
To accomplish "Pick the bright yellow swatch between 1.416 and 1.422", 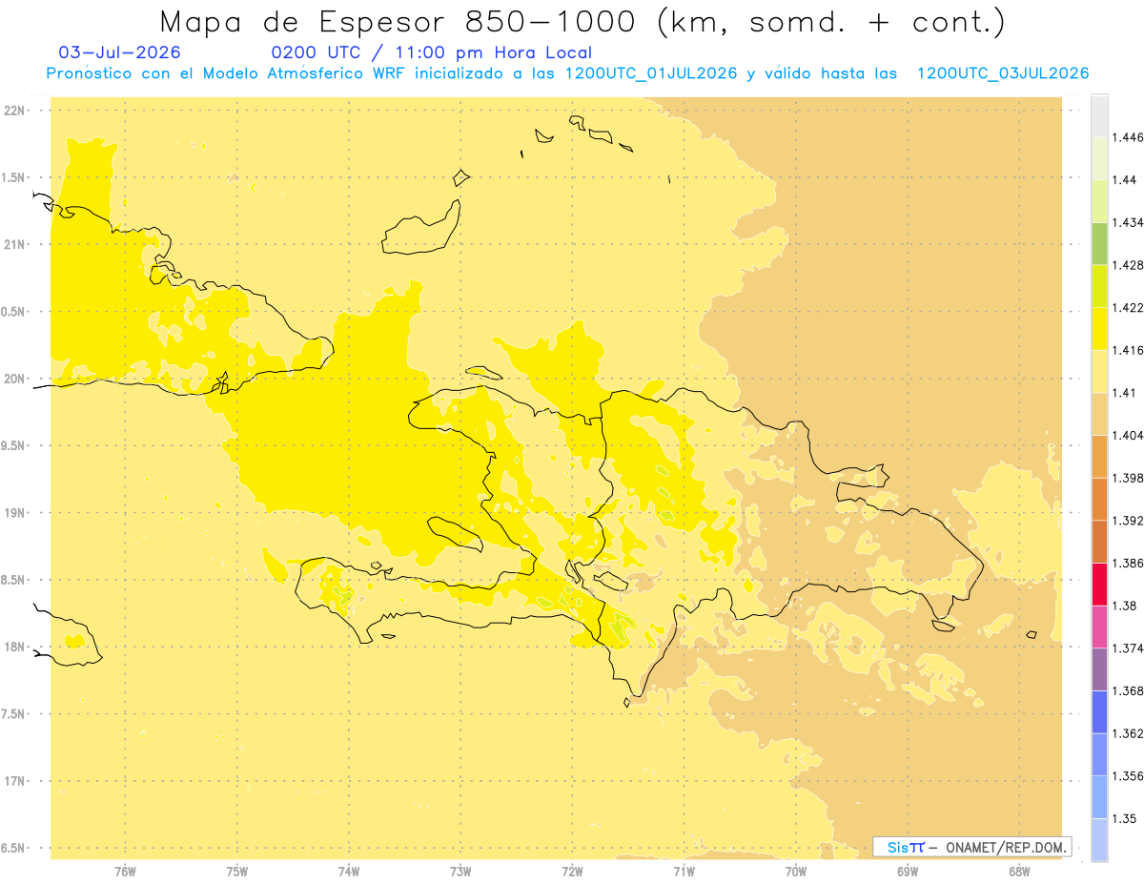I will click(1099, 329).
